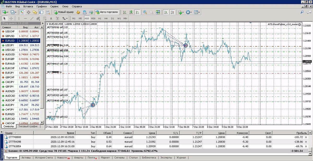Open the Вставка menu
Screen dimensions: 313x161
(x=28, y=6)
